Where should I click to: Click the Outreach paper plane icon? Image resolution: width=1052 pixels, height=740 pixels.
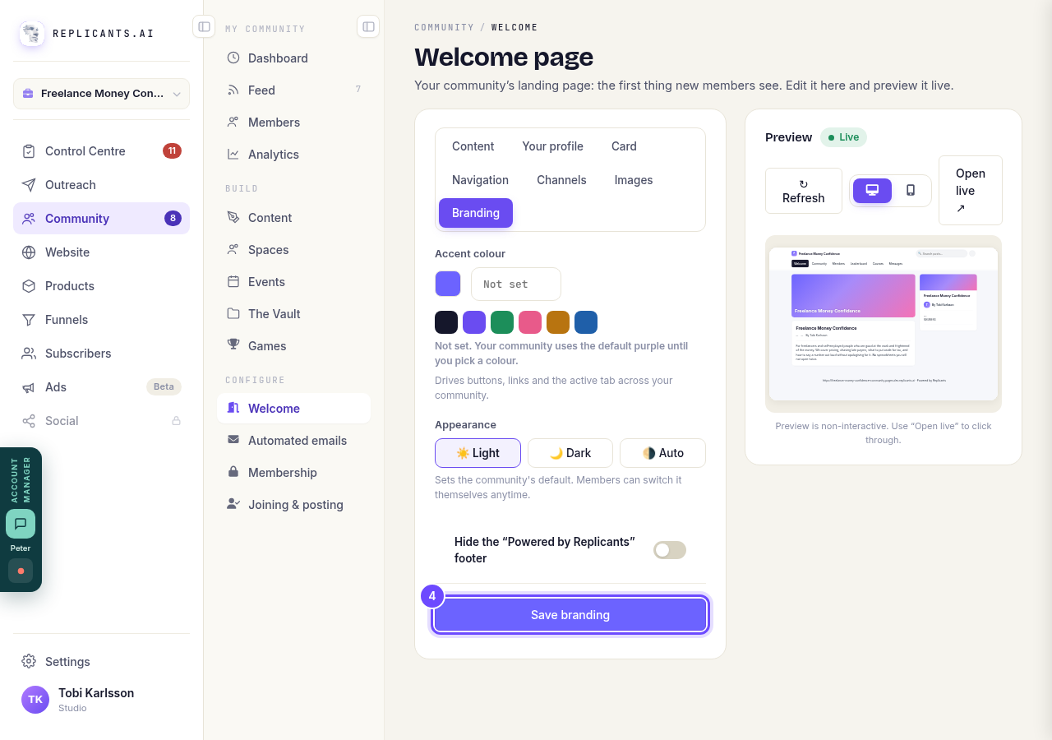(29, 185)
